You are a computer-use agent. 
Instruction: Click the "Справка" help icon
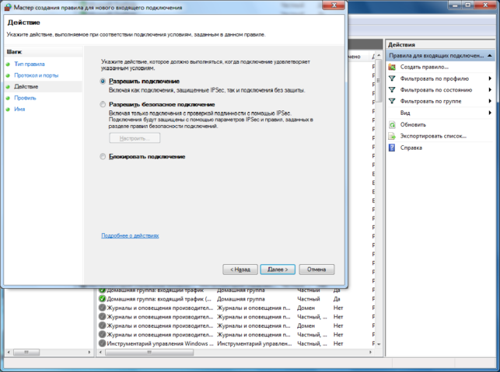392,148
